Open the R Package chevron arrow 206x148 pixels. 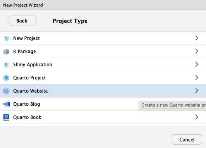click(x=197, y=51)
